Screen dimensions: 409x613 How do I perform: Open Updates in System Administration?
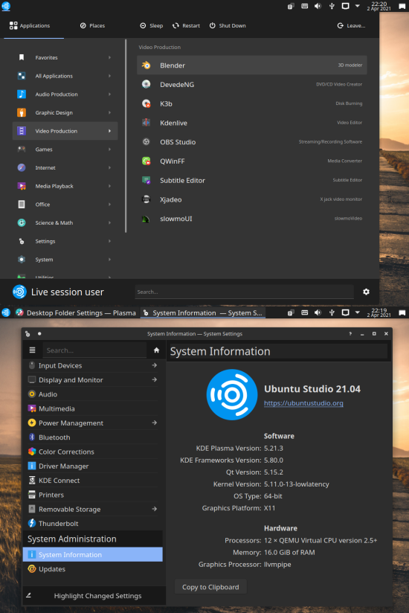(93, 569)
